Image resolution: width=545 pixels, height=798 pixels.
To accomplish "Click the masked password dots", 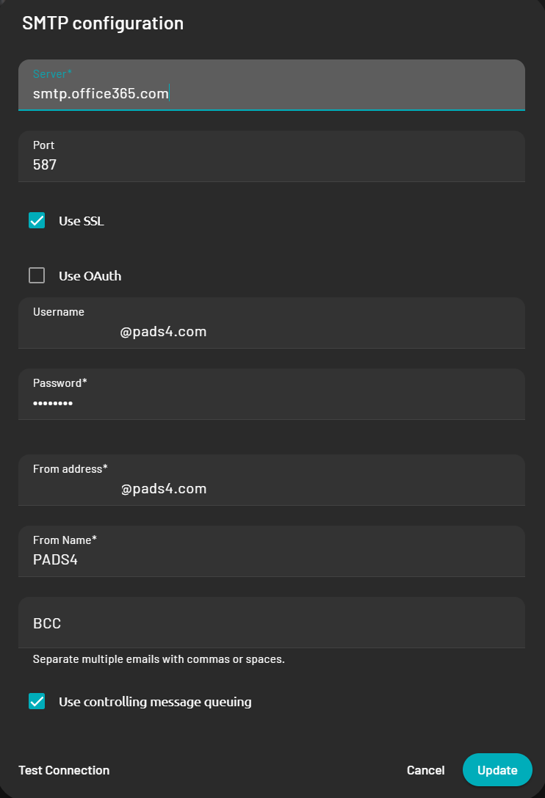I will [53, 402].
